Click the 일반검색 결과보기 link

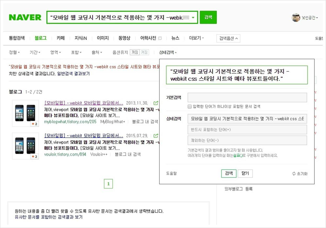(x=74, y=74)
